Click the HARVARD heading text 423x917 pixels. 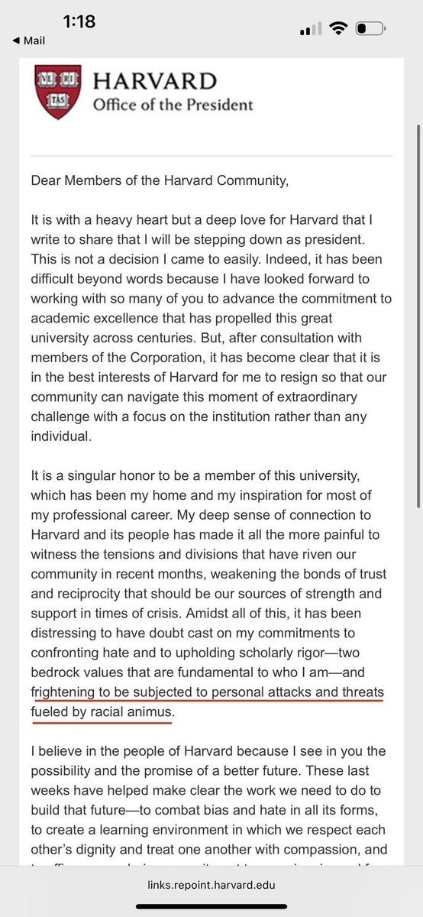(155, 81)
